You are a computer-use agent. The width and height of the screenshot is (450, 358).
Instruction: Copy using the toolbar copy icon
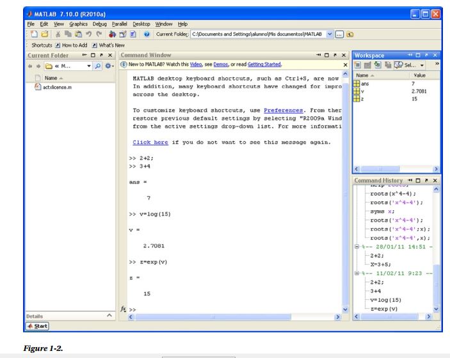68,34
